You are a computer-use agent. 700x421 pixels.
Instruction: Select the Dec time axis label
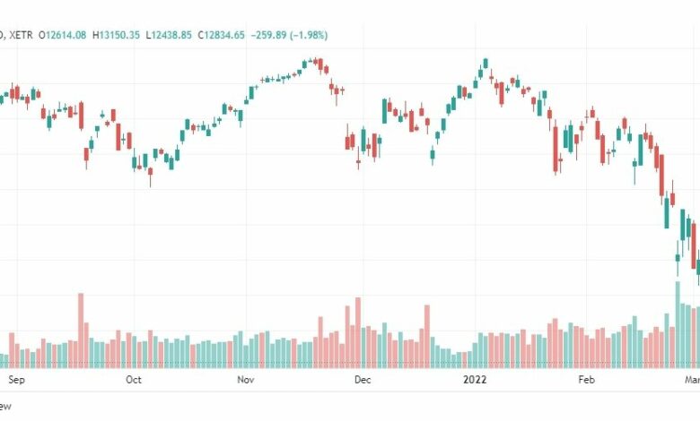click(x=363, y=380)
